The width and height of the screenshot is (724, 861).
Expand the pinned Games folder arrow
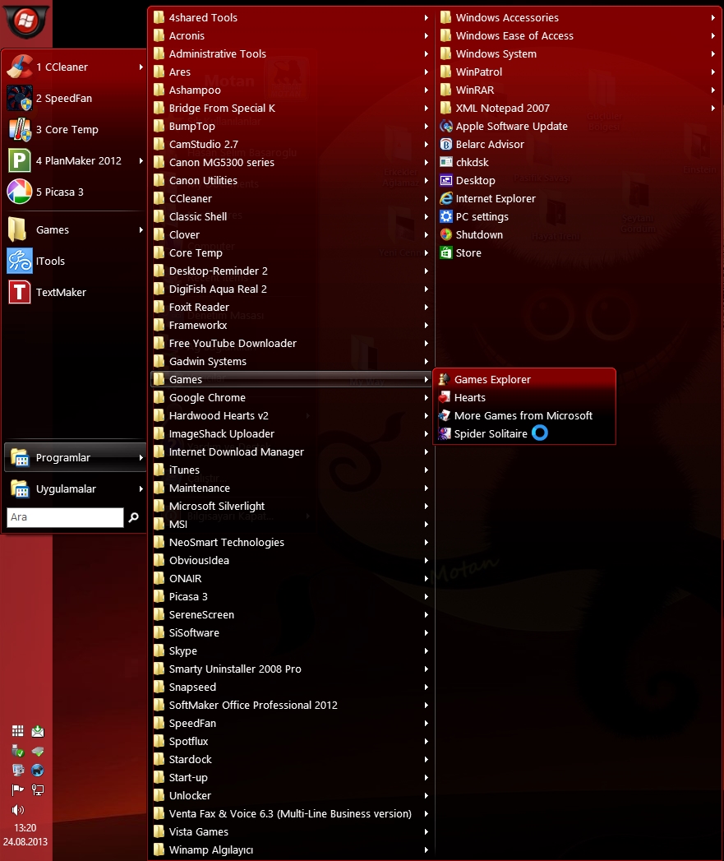[141, 230]
